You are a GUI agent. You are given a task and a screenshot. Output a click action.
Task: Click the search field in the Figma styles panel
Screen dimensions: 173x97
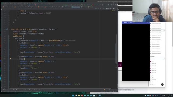(x=157, y=59)
